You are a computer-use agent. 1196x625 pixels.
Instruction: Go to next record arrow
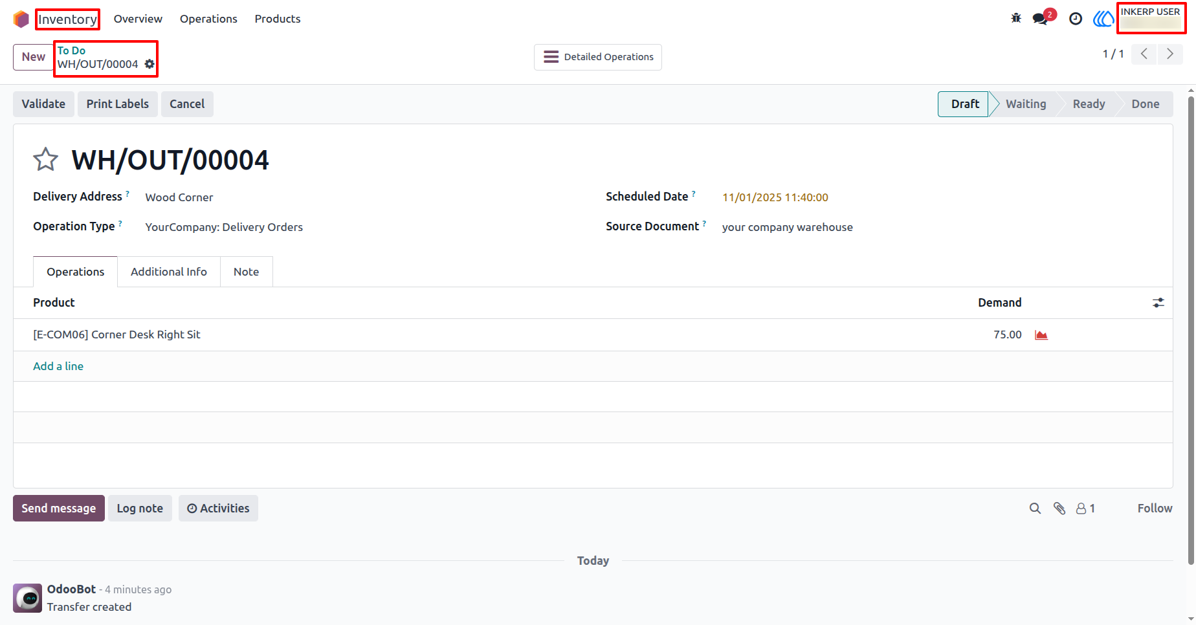point(1170,54)
